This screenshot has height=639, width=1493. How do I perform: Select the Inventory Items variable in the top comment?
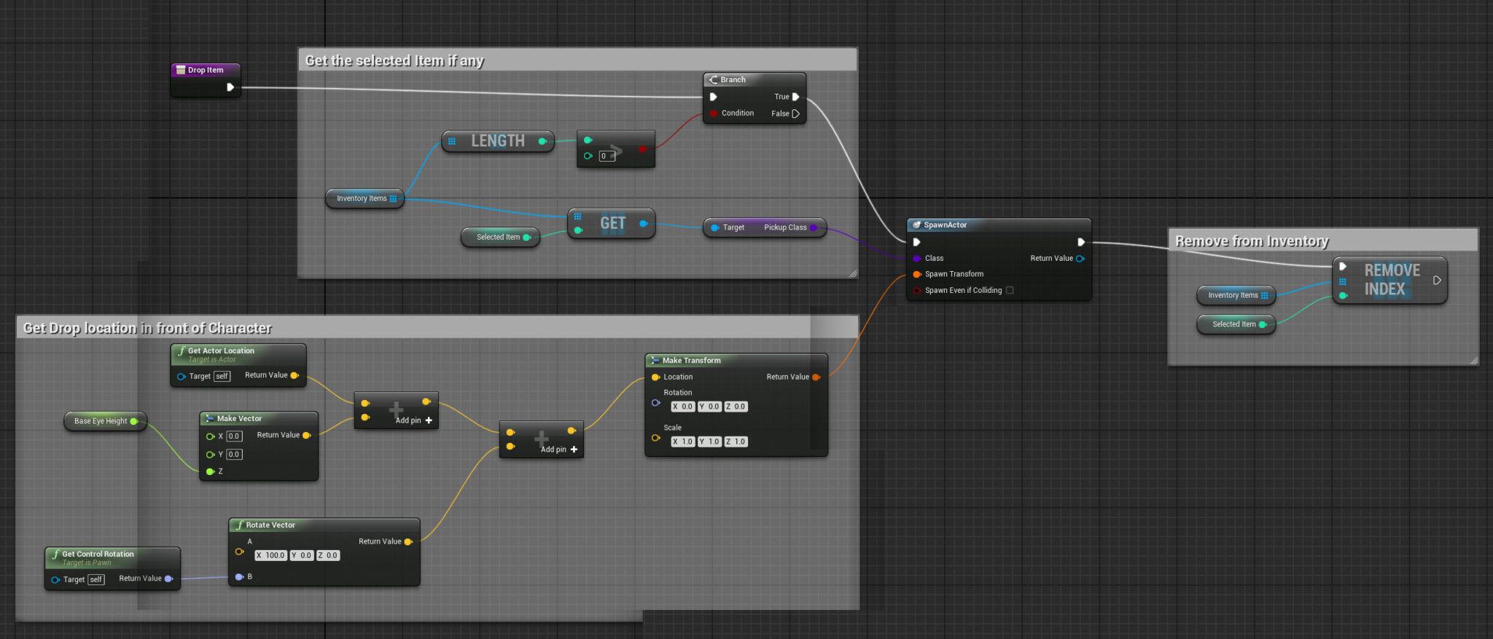point(365,198)
